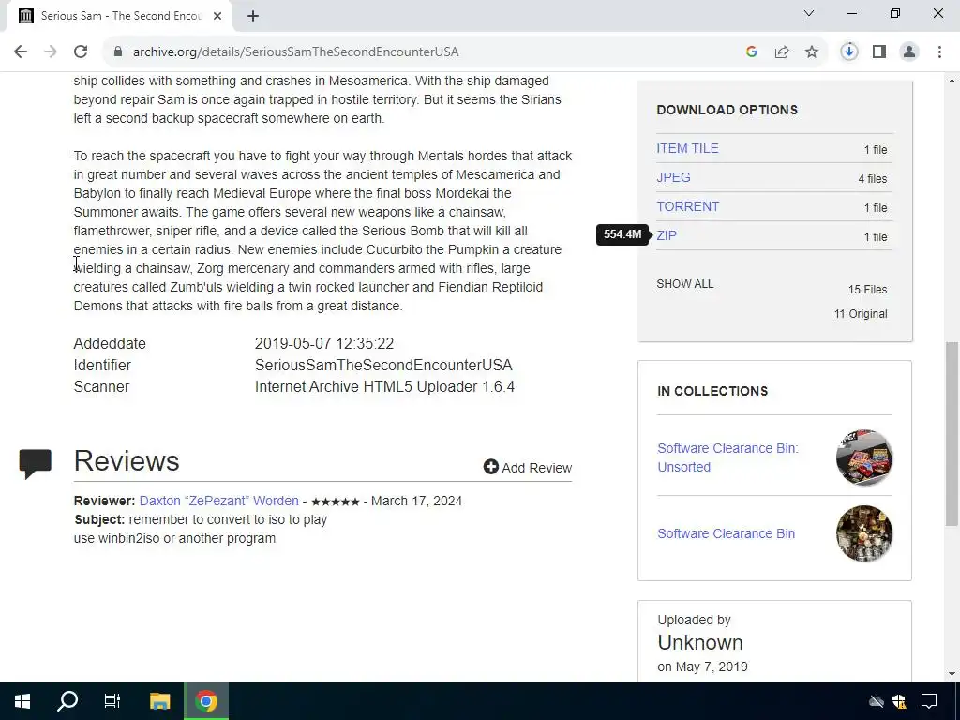The image size is (960, 720).
Task: Go back with the browser back arrow
Action: (x=21, y=52)
